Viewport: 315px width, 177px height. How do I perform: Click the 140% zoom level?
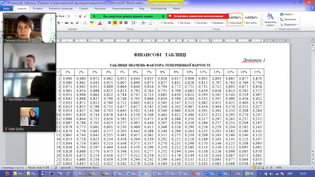279,168
